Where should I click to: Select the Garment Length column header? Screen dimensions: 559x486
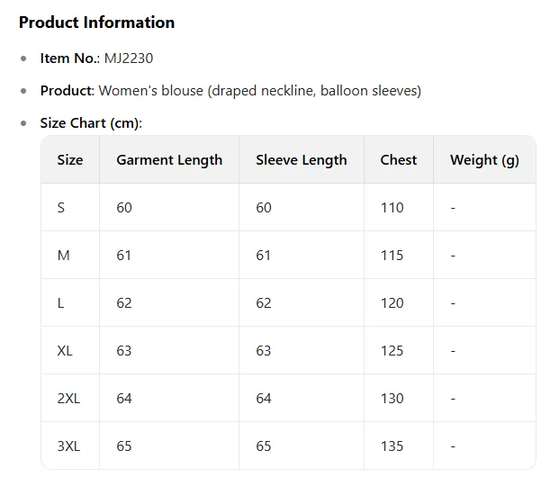point(169,160)
